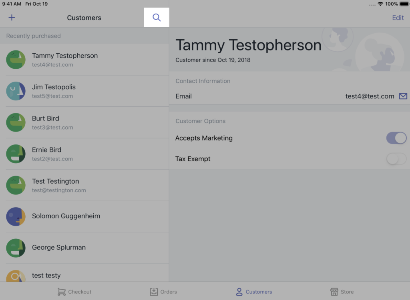Disable the Accepts Marketing switch

[x=396, y=138]
